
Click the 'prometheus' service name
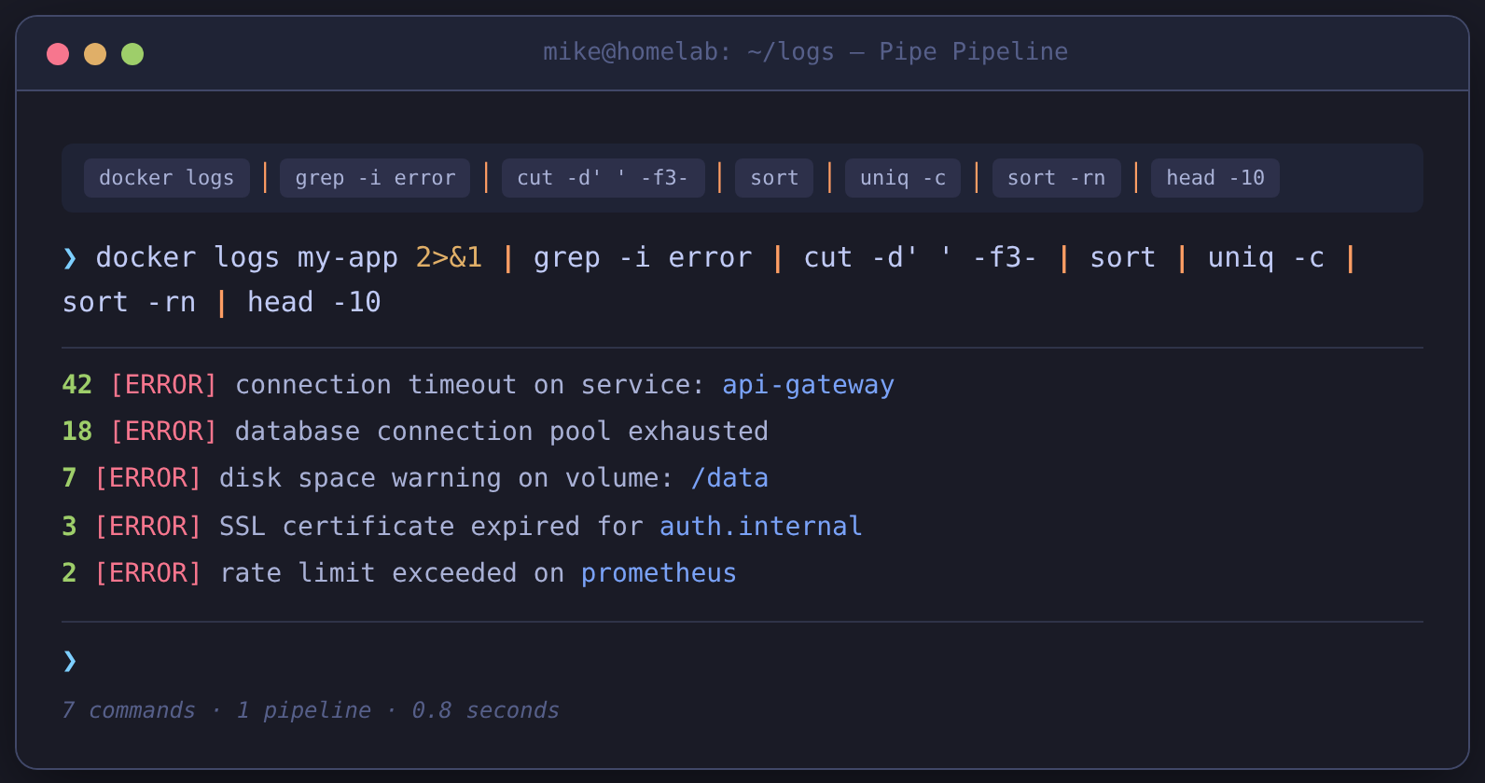tap(659, 573)
